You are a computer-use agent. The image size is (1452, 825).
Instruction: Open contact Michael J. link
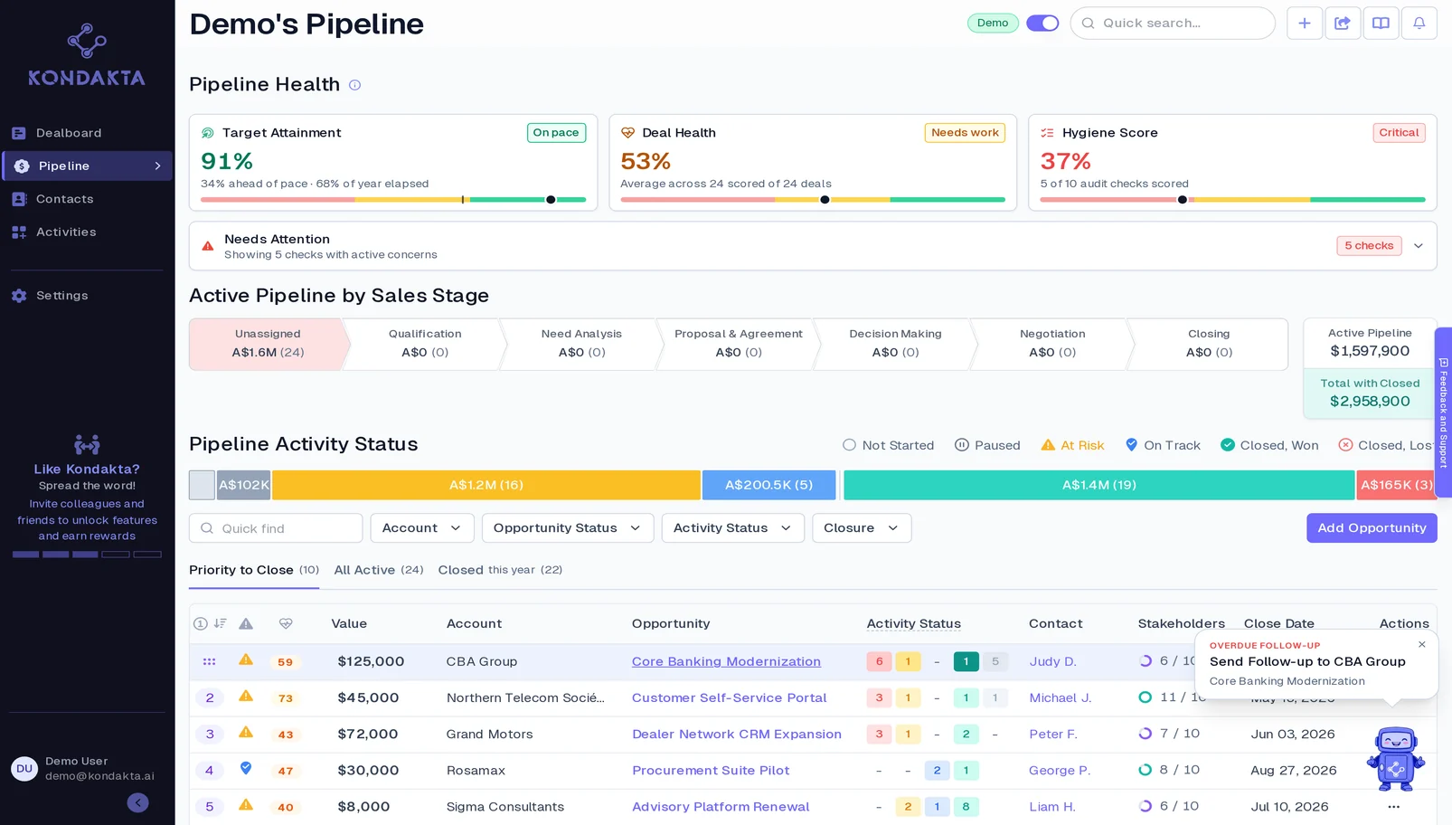click(1060, 698)
